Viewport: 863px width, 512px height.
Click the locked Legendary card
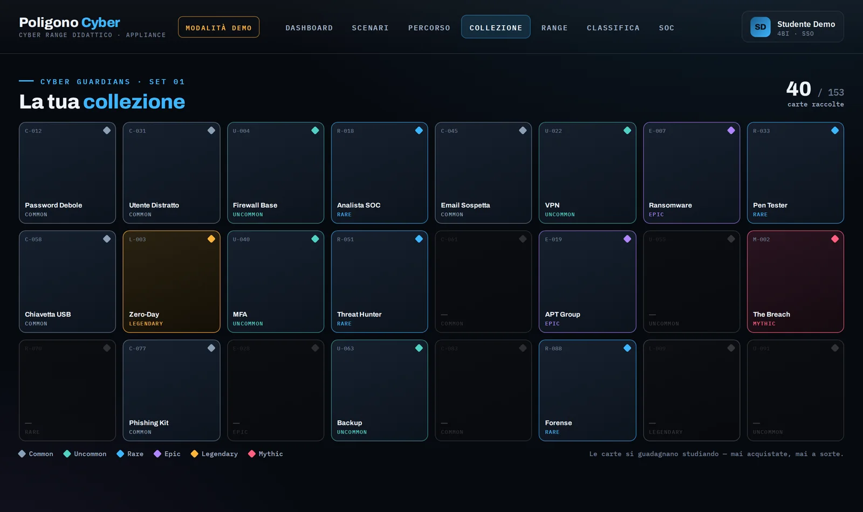point(691,390)
